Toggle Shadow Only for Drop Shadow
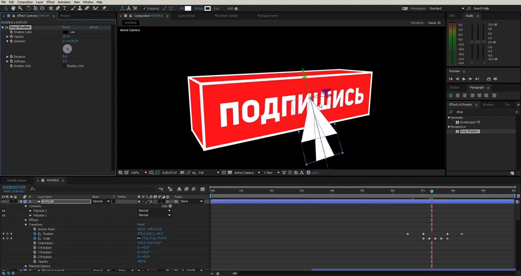This screenshot has height=276, width=521. (x=65, y=66)
